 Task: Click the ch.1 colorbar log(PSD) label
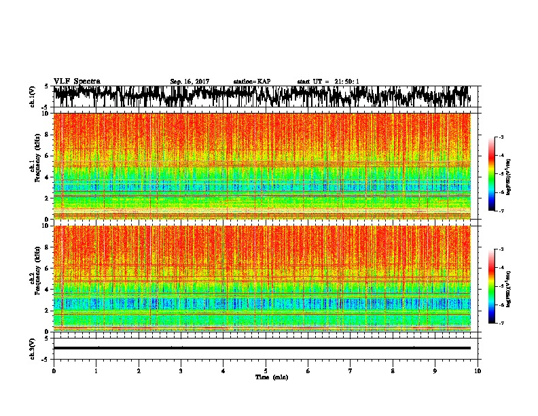point(508,177)
